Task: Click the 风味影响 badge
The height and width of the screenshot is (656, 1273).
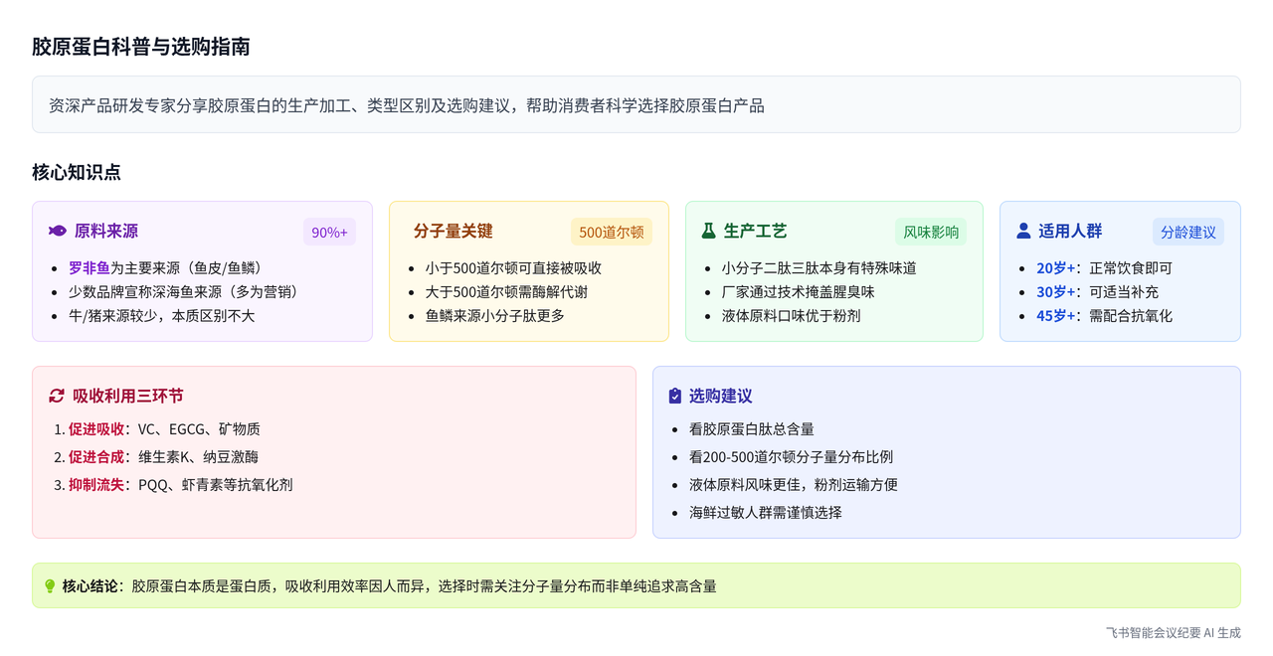Action: coord(930,232)
